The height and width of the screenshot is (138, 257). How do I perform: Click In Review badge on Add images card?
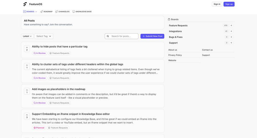pos(39,103)
